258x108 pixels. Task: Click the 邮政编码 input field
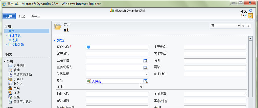pyautogui.click(x=117, y=101)
